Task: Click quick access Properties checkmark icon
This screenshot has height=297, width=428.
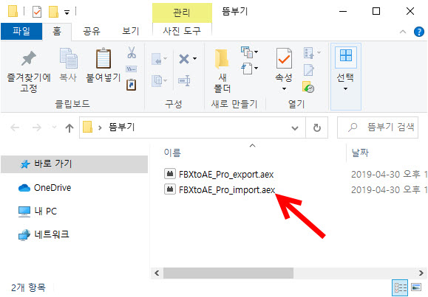Action: coord(37,12)
